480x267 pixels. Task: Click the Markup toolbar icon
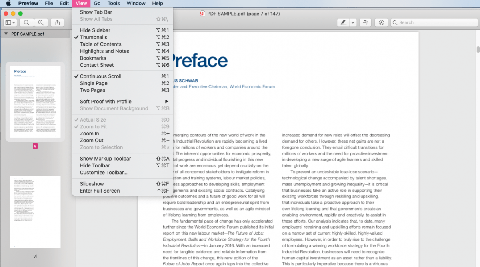pos(381,23)
